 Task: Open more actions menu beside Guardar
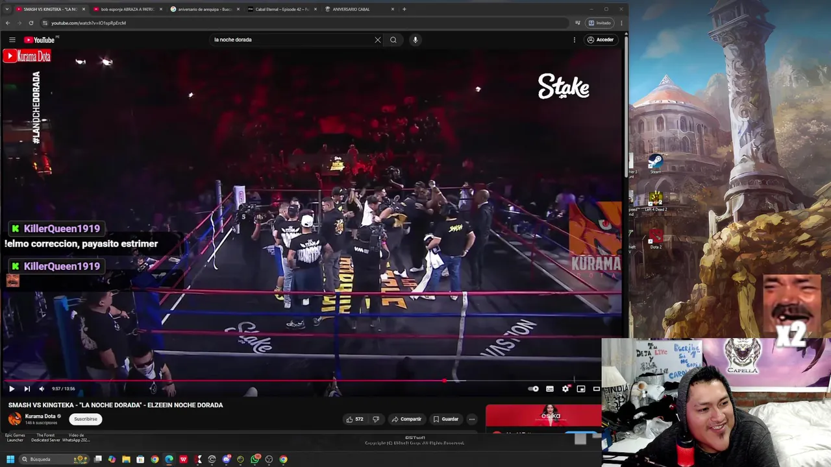[x=472, y=419]
